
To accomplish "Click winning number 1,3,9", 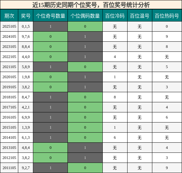I will (26, 127).
